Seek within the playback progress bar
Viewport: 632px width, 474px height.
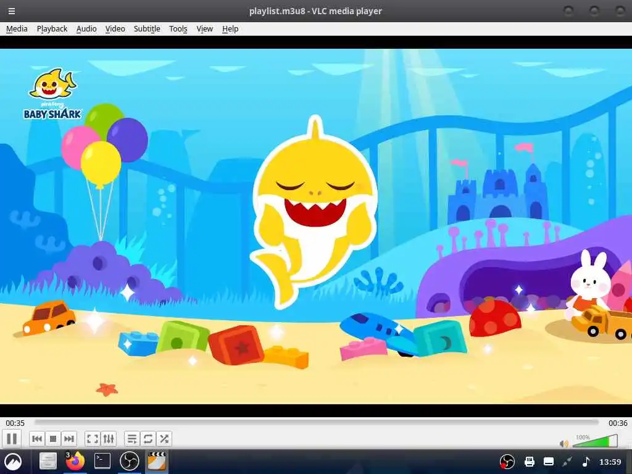[x=317, y=422]
